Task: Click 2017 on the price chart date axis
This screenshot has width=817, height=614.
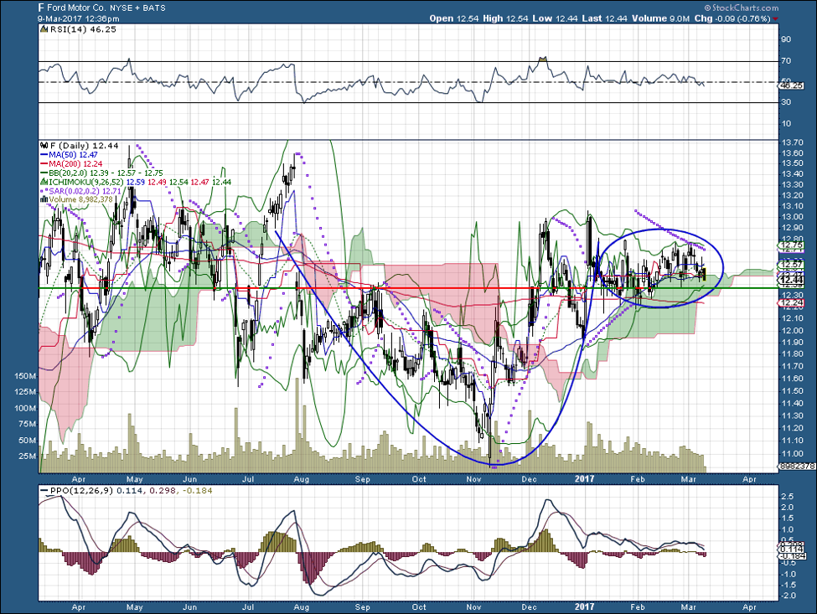Action: pyautogui.click(x=585, y=479)
